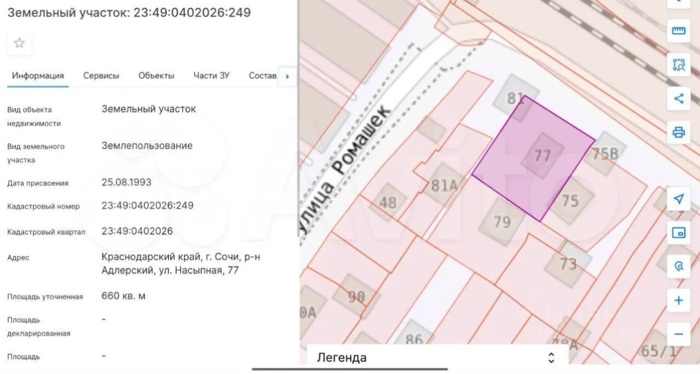700x374 pixels.
Task: Click building 81А on the map
Action: click(444, 185)
